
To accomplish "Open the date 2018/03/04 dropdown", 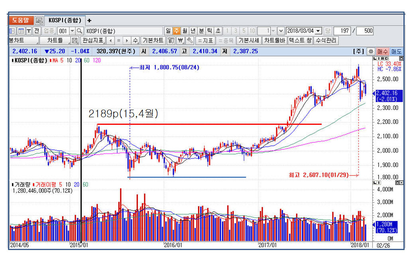I will (x=318, y=31).
